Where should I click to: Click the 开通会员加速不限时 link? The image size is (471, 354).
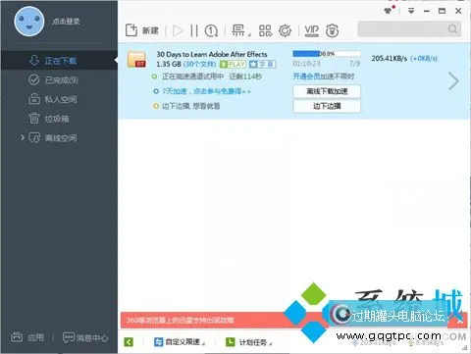coord(323,76)
